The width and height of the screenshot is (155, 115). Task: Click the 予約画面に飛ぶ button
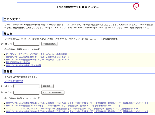[x=49, y=44]
